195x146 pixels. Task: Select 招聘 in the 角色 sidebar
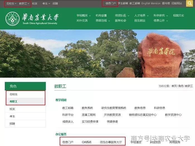(12, 124)
